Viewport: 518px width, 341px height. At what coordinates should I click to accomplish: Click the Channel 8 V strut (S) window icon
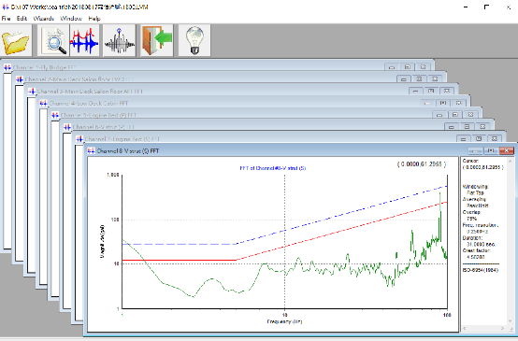[x=91, y=150]
